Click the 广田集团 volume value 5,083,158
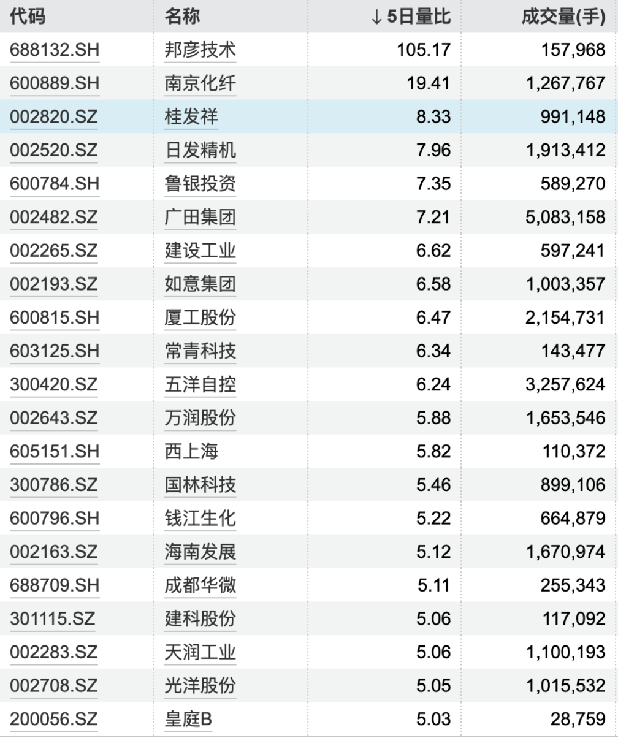Viewport: 618px width, 738px height. [565, 217]
